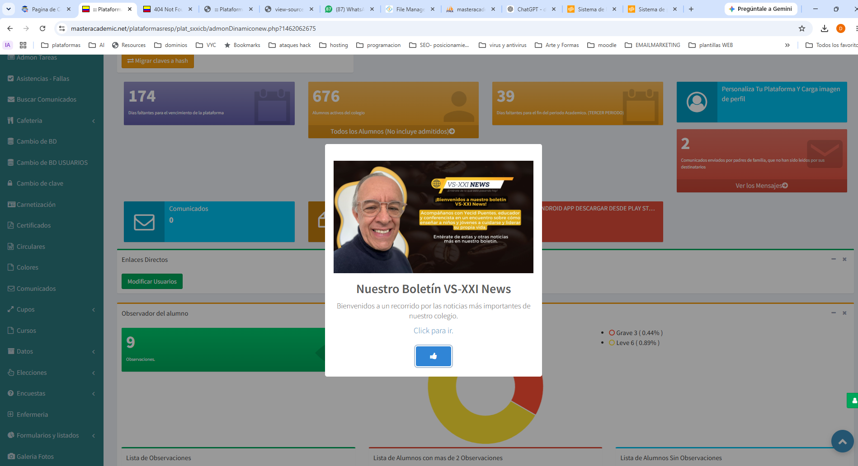858x466 pixels.
Task: Open a new browser tab
Action: pyautogui.click(x=691, y=9)
